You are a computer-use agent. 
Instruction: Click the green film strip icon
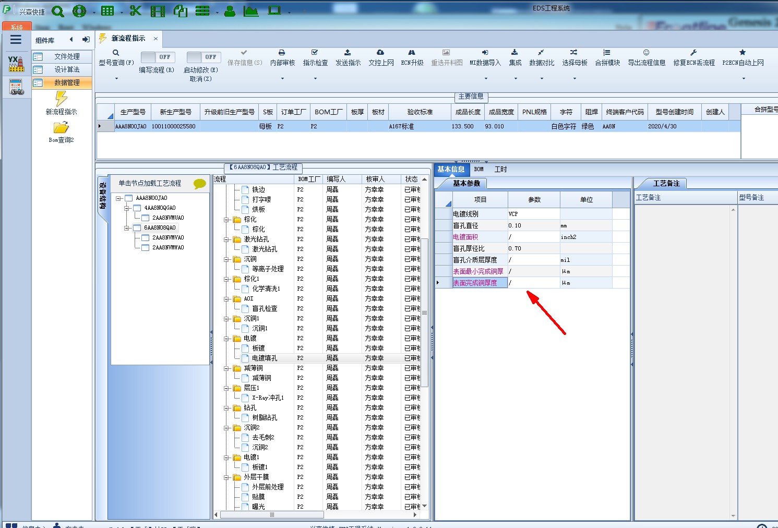(158, 11)
